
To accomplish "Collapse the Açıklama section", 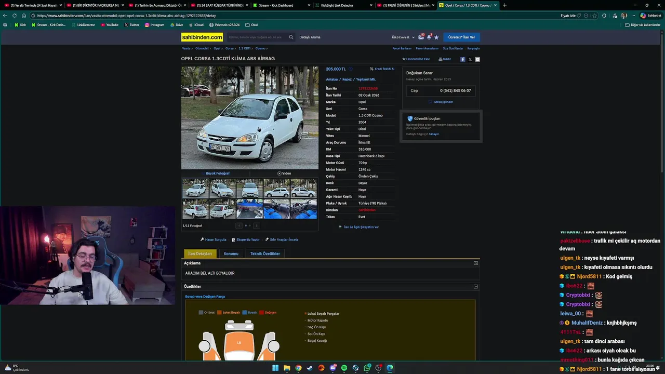I will (475, 263).
